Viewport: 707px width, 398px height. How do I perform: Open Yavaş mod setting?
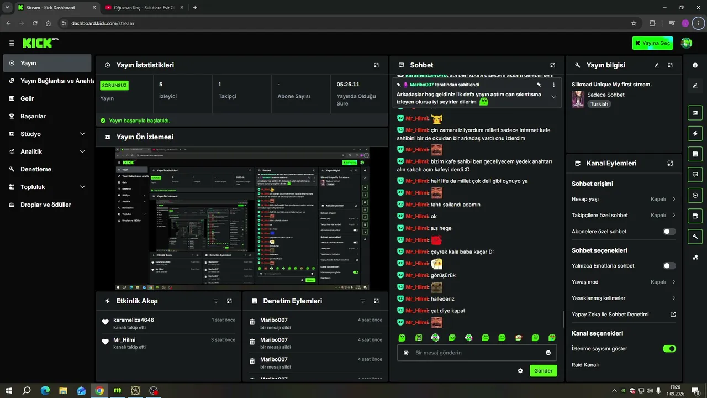pos(624,282)
